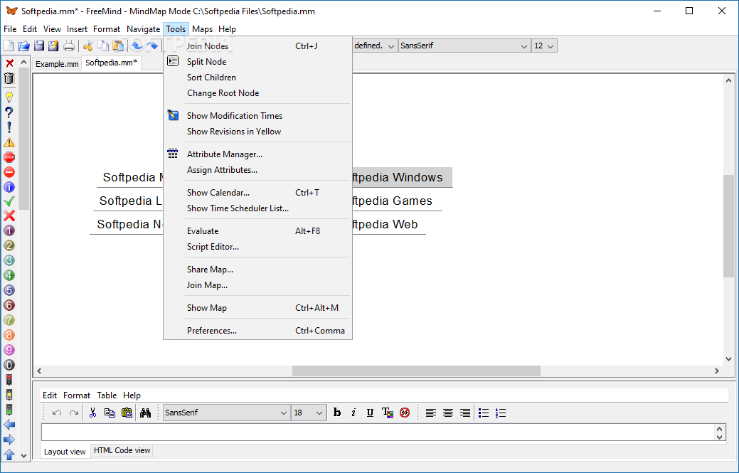Image resolution: width=739 pixels, height=473 pixels.
Task: Add the red traffic light icon
Action: pos(9,380)
